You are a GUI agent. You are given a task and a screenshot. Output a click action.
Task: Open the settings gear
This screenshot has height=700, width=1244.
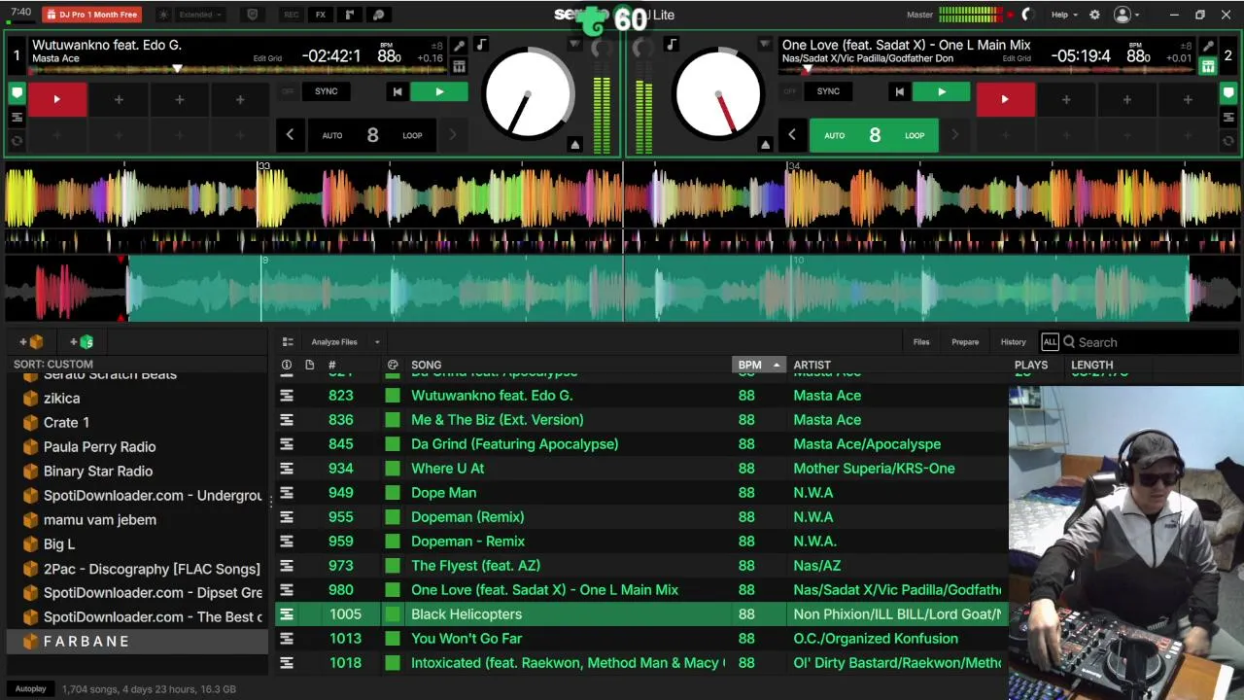1094,15
